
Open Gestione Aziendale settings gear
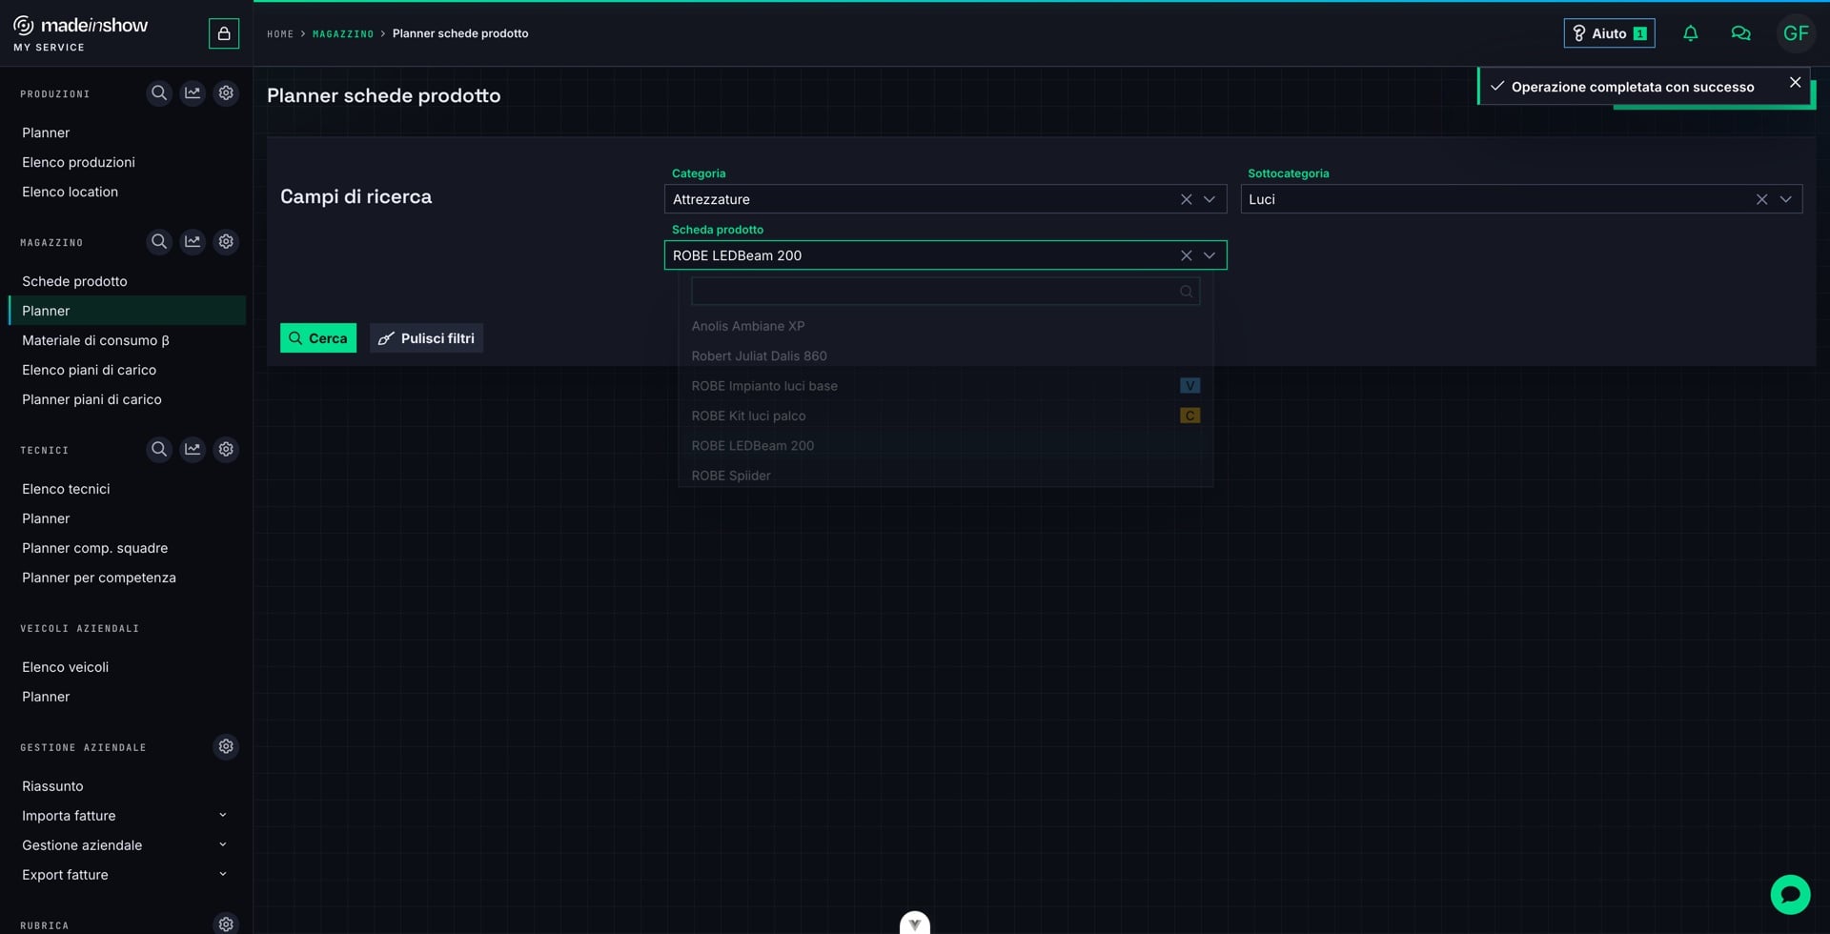point(226,747)
